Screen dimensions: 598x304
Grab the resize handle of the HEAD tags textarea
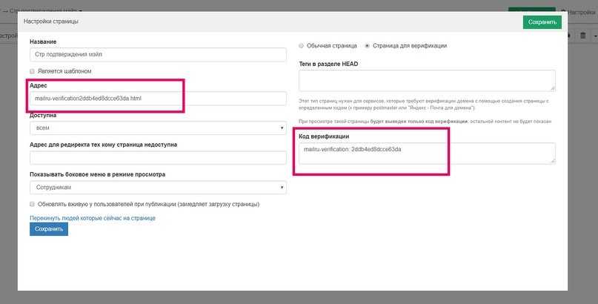click(x=552, y=88)
